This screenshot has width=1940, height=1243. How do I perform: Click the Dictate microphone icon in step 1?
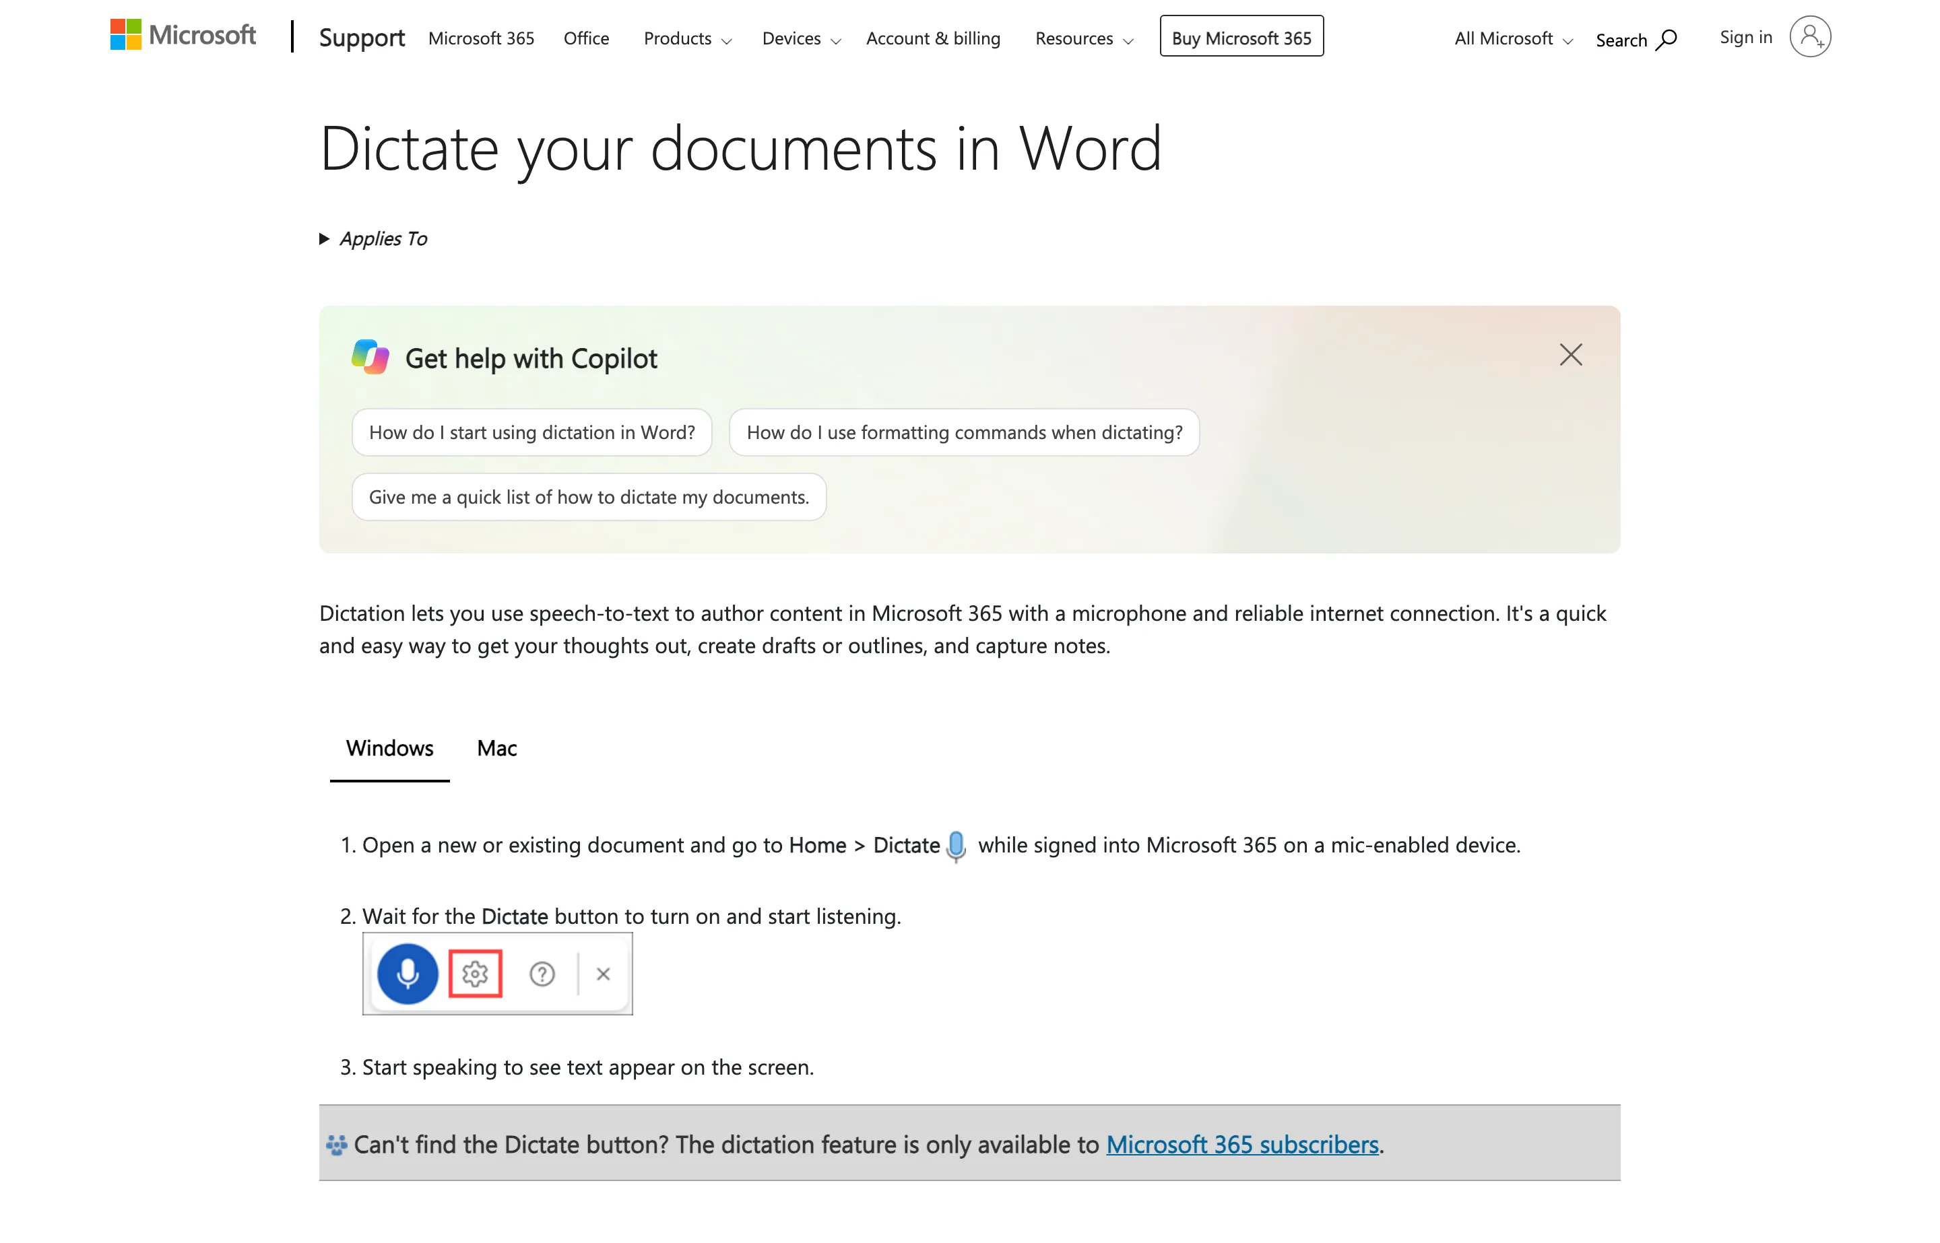(x=956, y=846)
